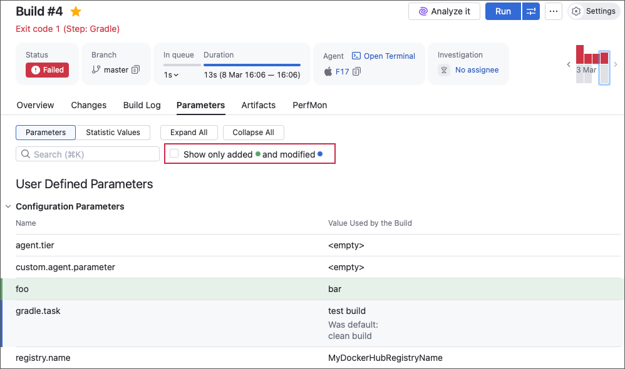
Task: Open the three-dot more actions menu
Action: click(x=553, y=11)
